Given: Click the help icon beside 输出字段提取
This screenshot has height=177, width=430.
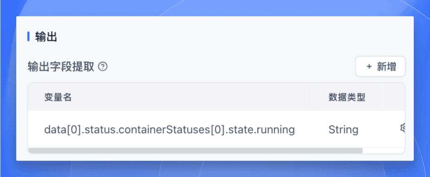Looking at the screenshot, I should 103,67.
